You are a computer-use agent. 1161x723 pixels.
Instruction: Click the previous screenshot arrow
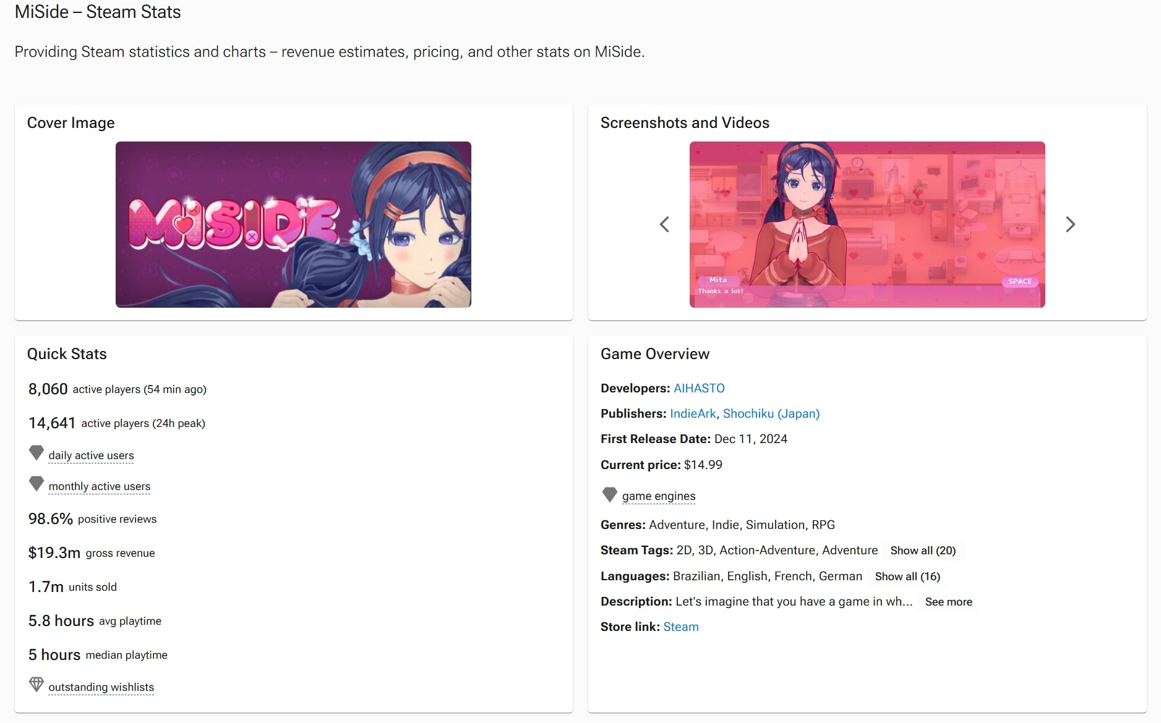[x=664, y=224]
